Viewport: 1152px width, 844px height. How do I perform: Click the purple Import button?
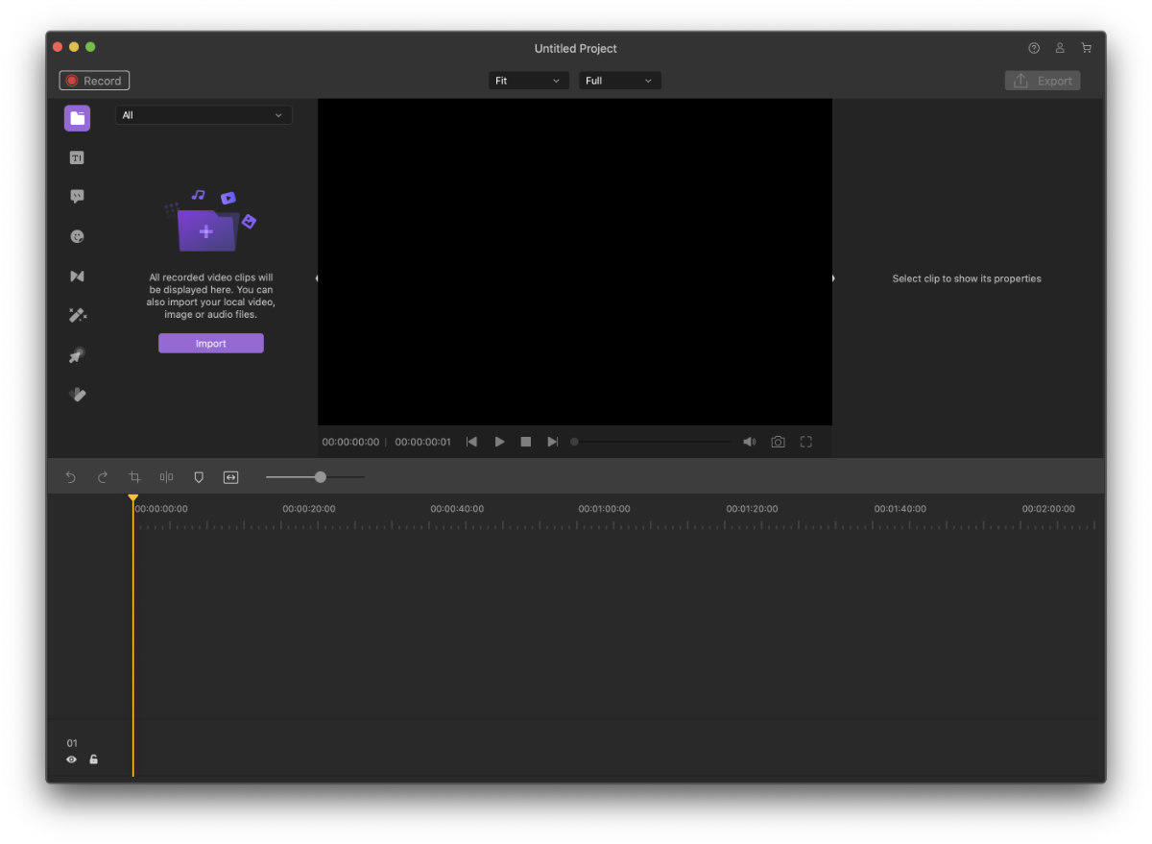click(x=210, y=344)
